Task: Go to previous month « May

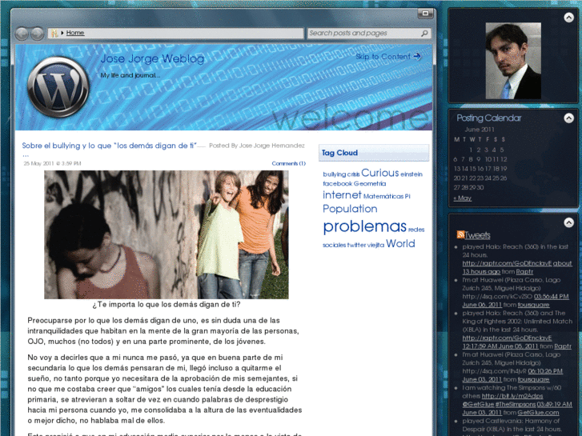Action: [462, 198]
